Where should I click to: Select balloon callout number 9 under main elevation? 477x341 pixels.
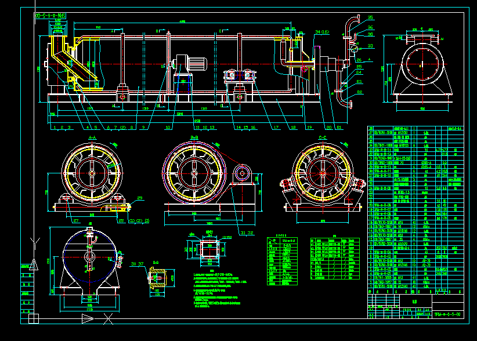point(143,128)
